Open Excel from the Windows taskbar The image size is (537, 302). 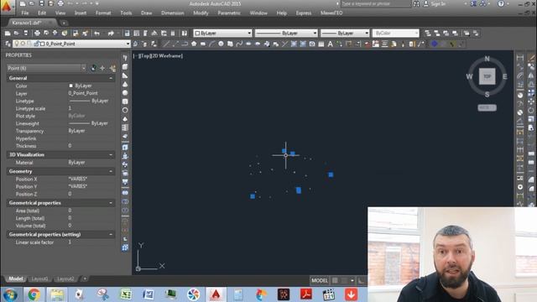[126, 294]
